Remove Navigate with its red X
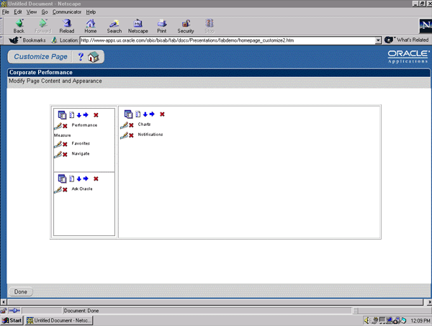The width and height of the screenshot is (432, 326). [x=65, y=155]
